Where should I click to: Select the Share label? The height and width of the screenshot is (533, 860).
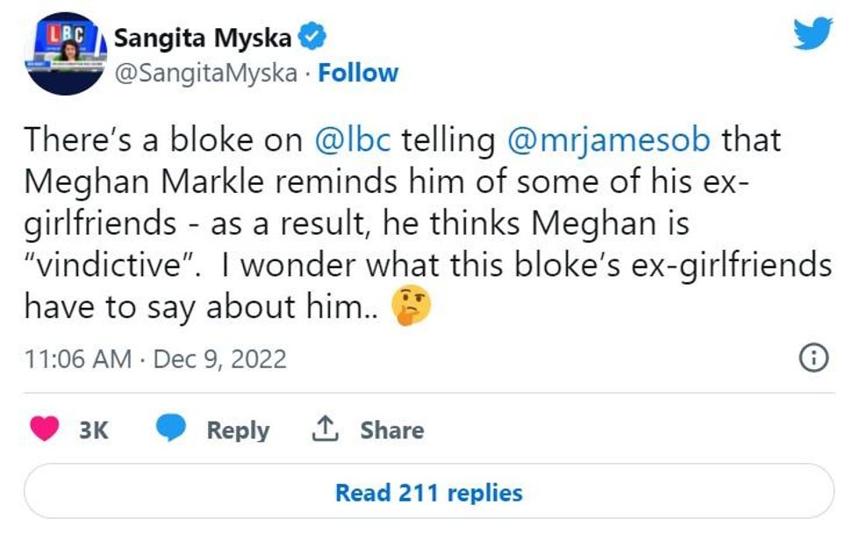point(391,430)
